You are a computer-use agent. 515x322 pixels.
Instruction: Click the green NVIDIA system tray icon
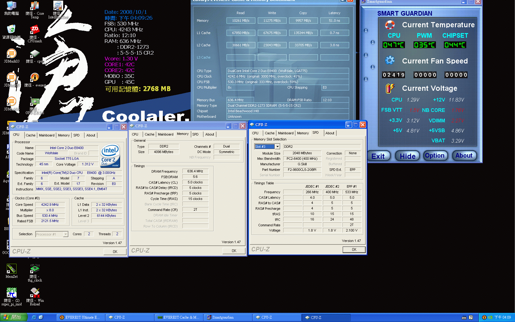click(490, 317)
